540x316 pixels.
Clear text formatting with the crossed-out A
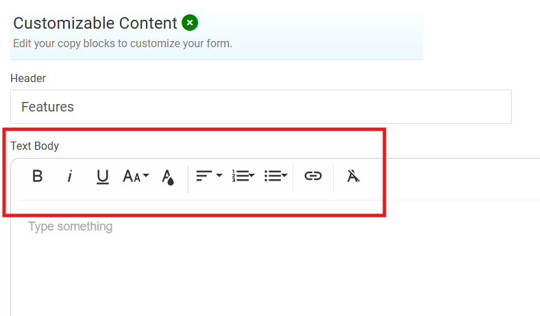pyautogui.click(x=353, y=176)
